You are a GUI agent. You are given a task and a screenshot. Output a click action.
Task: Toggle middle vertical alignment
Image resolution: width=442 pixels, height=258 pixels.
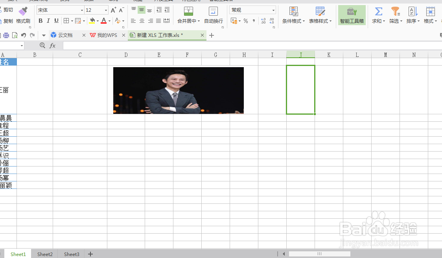142,10
